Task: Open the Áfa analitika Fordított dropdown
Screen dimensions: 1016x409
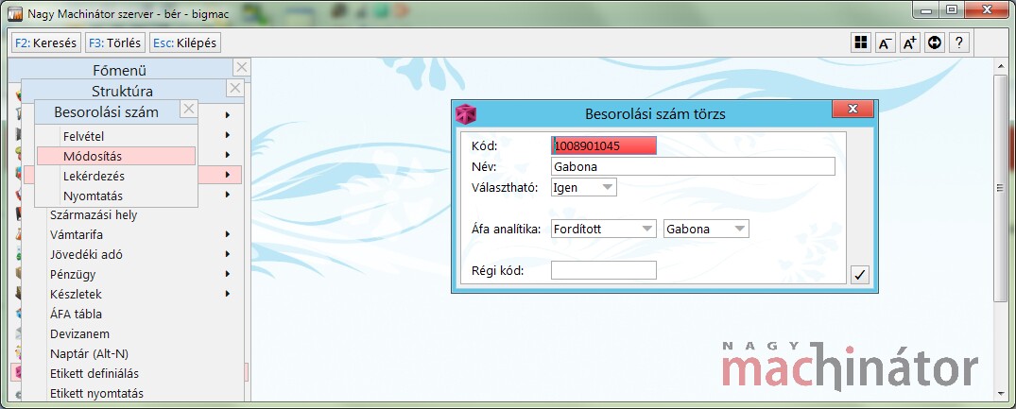Action: tap(603, 229)
